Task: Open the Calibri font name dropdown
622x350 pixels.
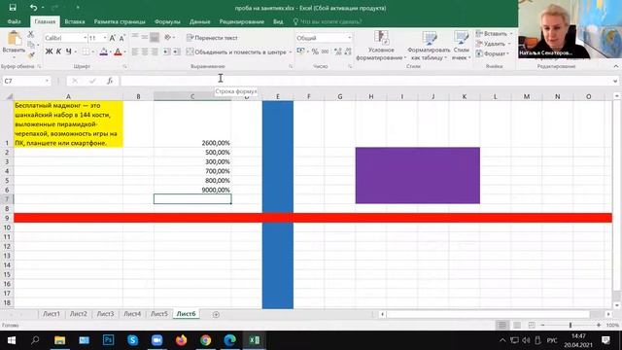Action: 85,38
